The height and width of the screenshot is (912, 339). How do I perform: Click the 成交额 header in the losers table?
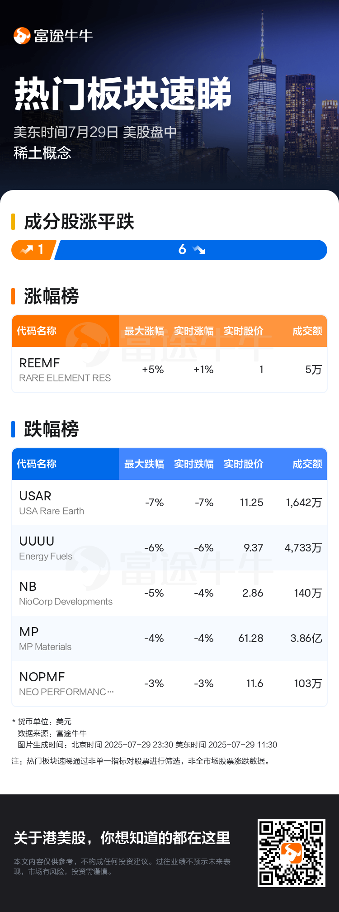pyautogui.click(x=307, y=464)
